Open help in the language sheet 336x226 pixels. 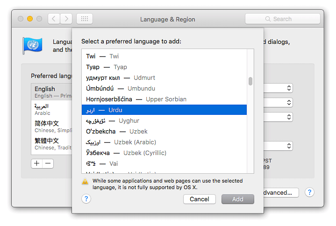tap(86, 199)
